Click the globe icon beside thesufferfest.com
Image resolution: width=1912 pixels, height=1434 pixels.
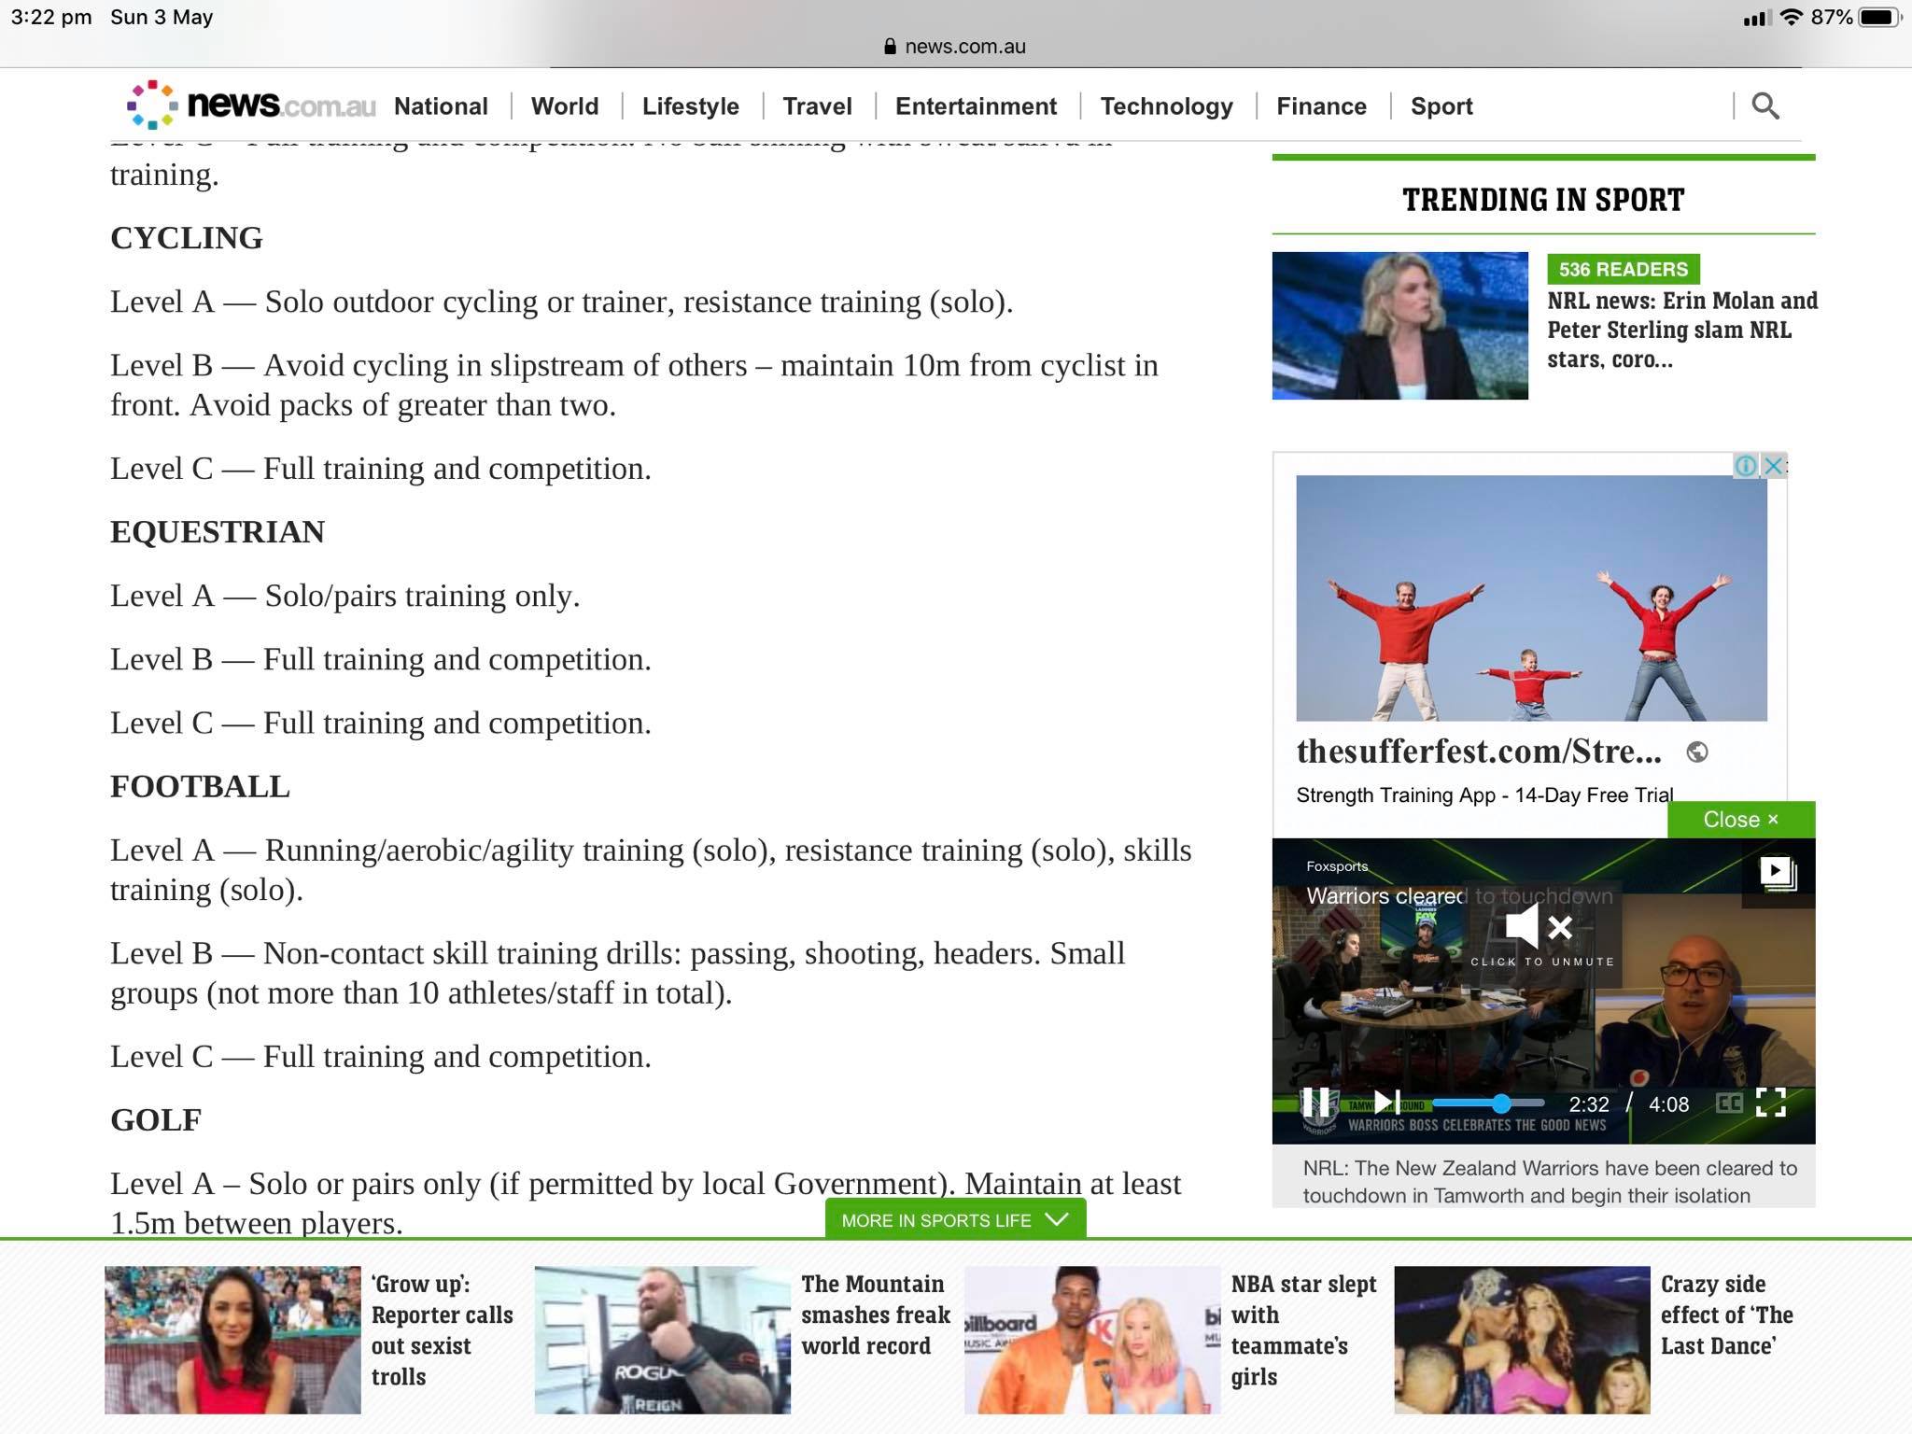(x=1697, y=752)
